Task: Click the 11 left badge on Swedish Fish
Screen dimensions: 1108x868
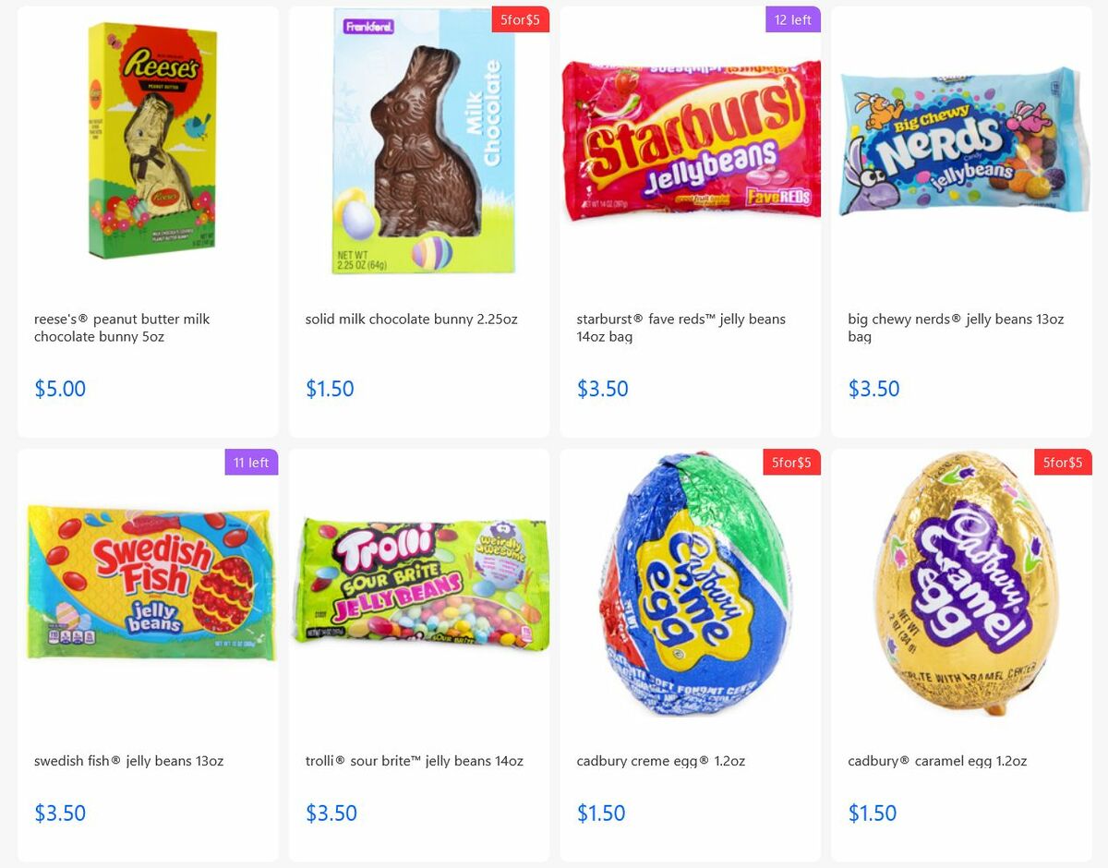Action: point(250,463)
